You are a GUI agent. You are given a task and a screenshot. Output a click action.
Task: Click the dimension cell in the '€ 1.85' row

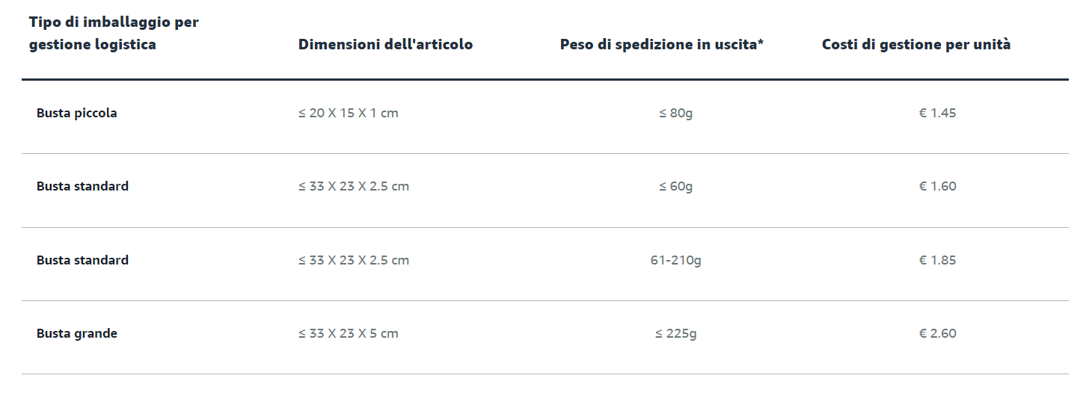354,261
